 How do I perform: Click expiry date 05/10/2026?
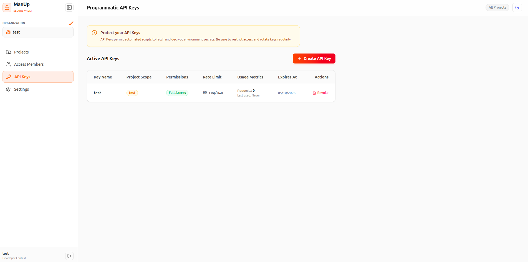pos(287,93)
